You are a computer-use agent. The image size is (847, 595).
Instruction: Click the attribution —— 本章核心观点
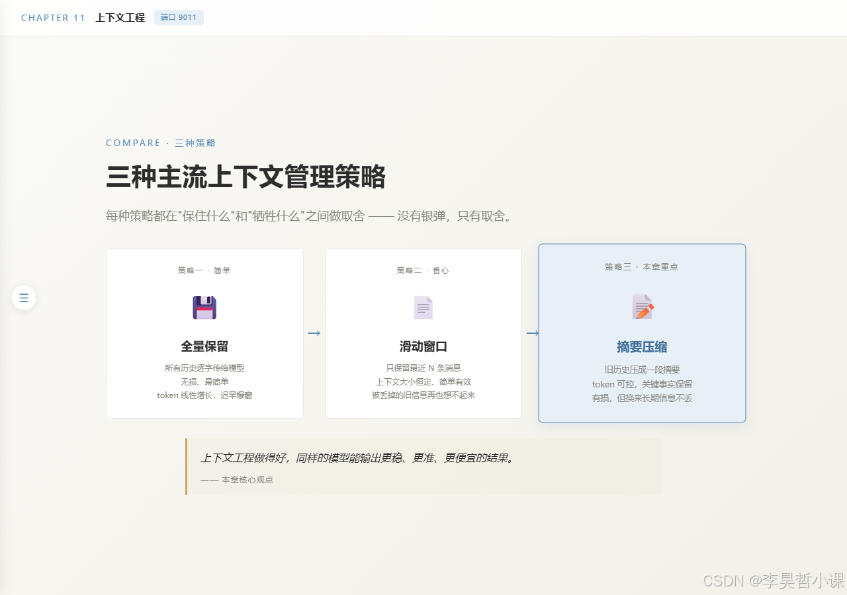point(237,480)
